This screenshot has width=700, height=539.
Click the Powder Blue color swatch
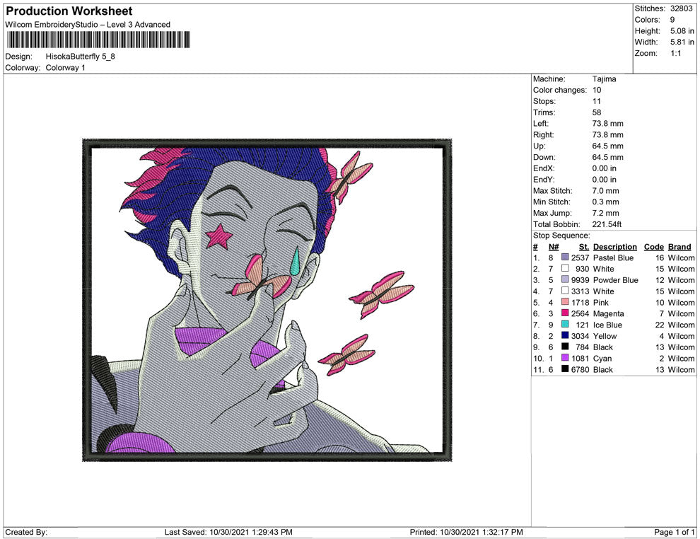[x=565, y=279]
